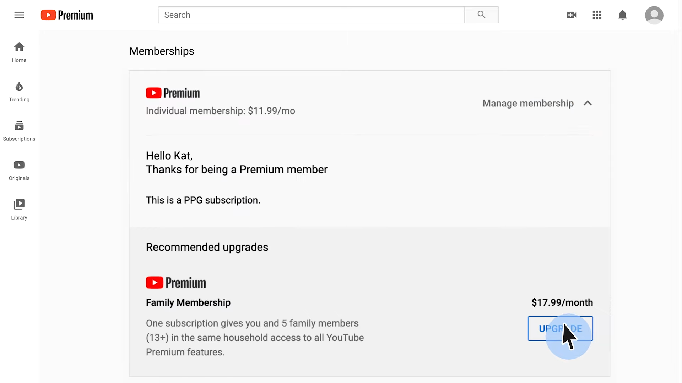
Task: Open Subscriptions in the sidebar
Action: [x=19, y=131]
